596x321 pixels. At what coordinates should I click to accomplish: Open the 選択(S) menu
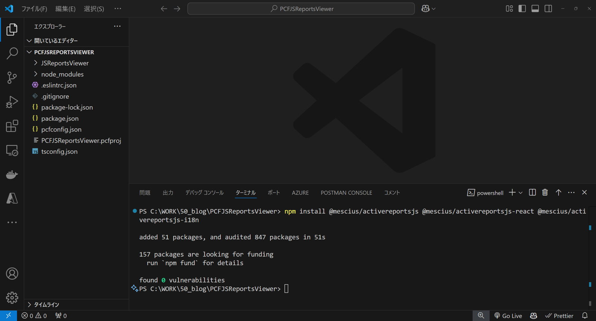tap(94, 9)
